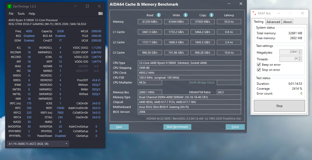Open the ZenTimings Help menu
The image size is (312, 160).
(x=32, y=14)
